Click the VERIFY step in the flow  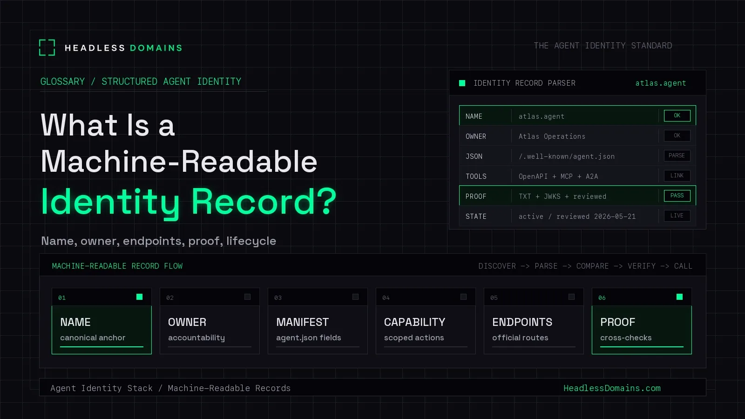coord(641,266)
